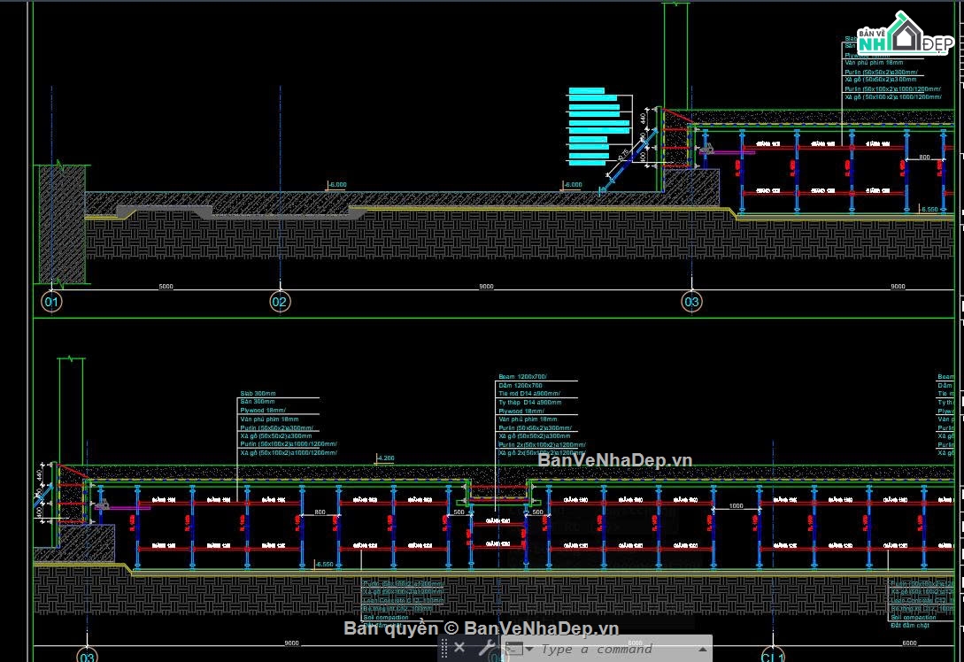Click the 'Type a command' input field
This screenshot has height=662, width=964.
pos(615,649)
